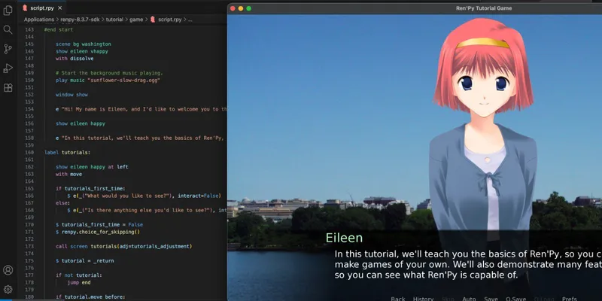Close the script.rpy editor tab
Screen dimensions: 602x301
[x=60, y=8]
